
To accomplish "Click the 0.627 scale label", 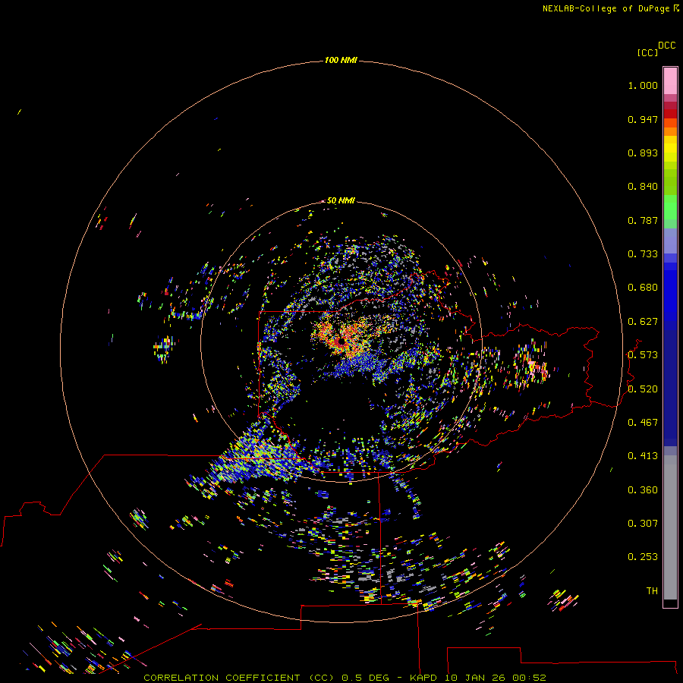I will coord(643,322).
